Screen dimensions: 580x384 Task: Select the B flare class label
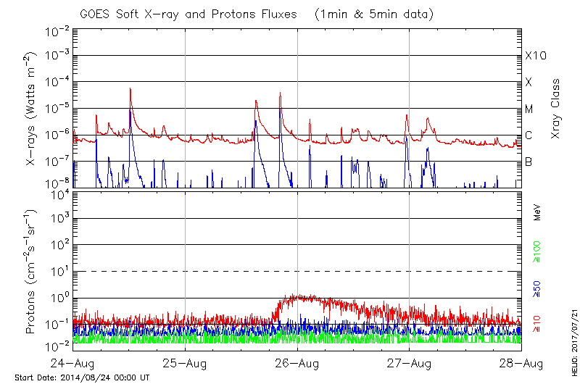pos(529,161)
